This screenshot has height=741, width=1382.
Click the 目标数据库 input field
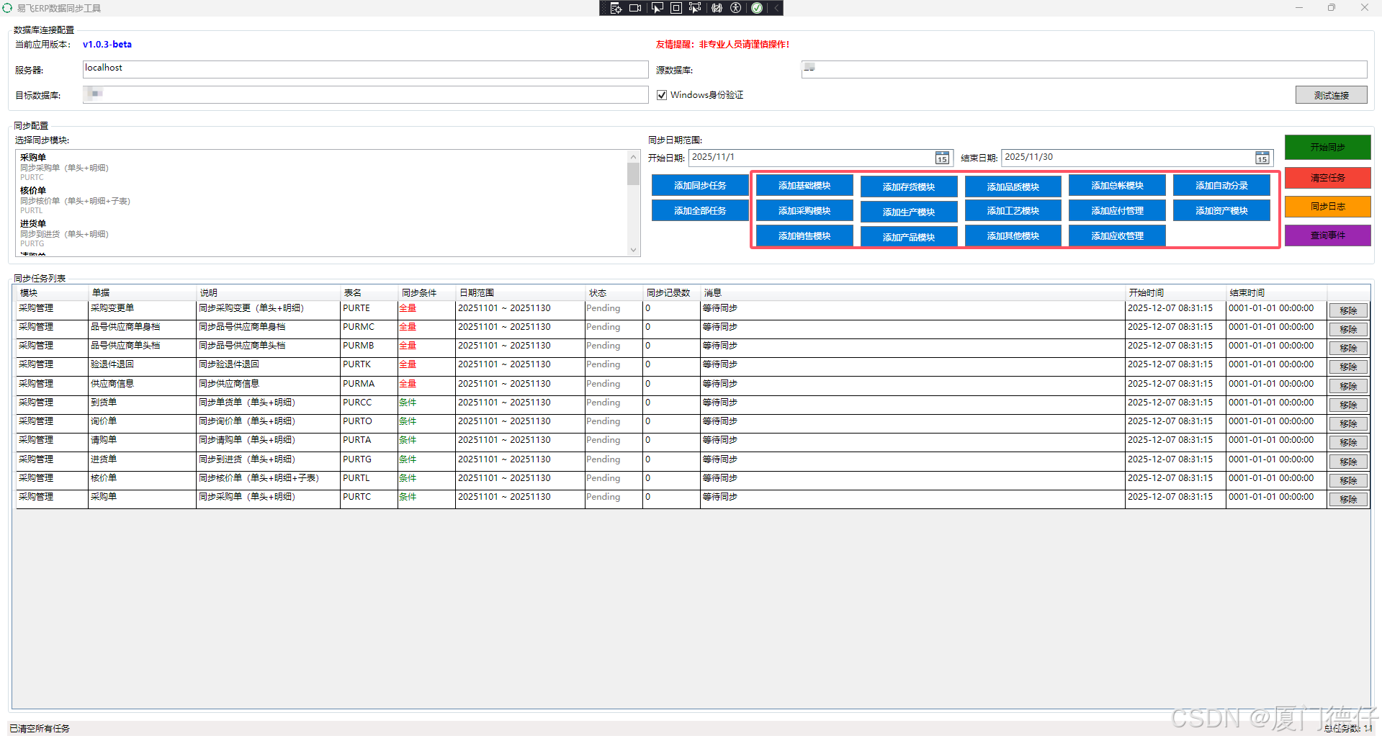(365, 94)
